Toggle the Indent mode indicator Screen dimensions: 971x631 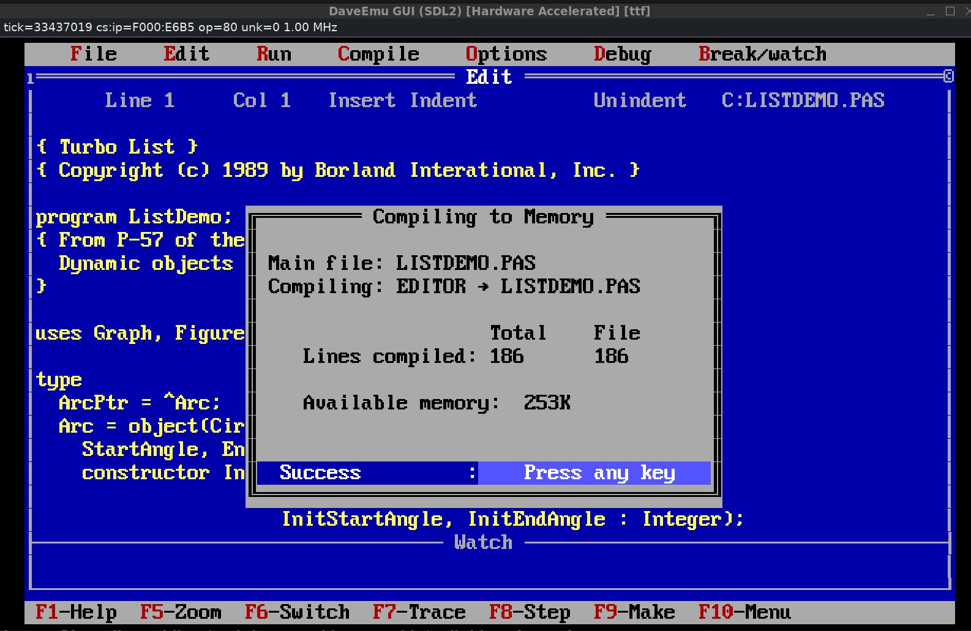[x=443, y=100]
